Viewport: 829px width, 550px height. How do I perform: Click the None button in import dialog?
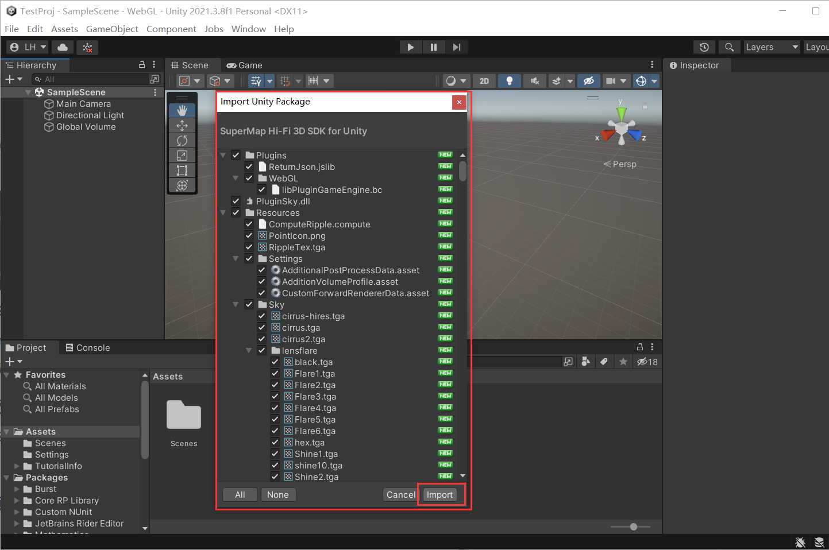[x=278, y=495]
